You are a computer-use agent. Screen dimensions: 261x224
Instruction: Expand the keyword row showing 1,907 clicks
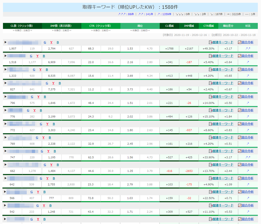tap(5, 42)
